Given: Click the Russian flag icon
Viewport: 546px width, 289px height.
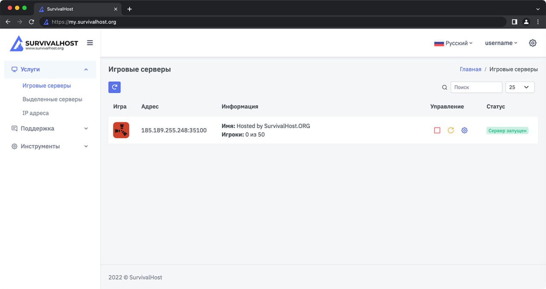Looking at the screenshot, I should (x=439, y=43).
